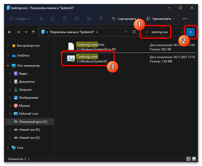The width and height of the screenshot is (202, 166).
Task: Open address bar history dropdown
Action: click(126, 32)
